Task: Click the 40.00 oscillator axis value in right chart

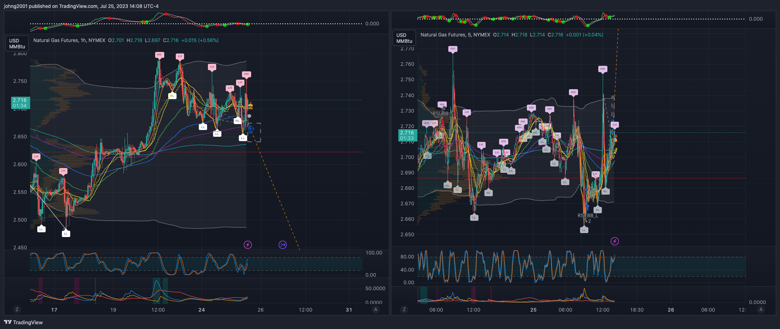Action: tap(407, 270)
